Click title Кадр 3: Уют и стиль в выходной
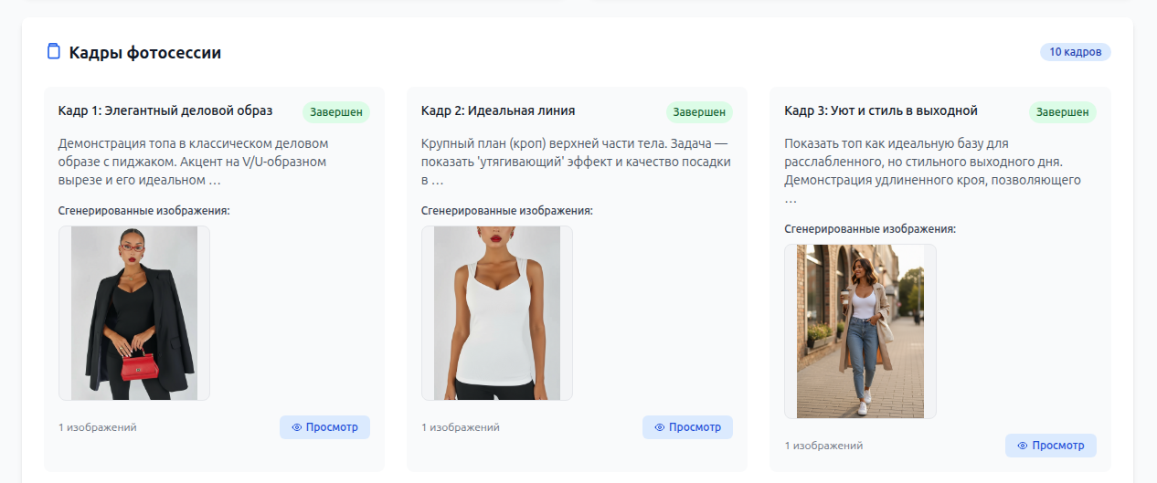This screenshot has width=1157, height=483. [881, 111]
